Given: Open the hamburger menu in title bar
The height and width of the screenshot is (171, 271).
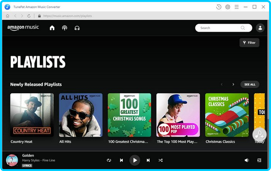Looking at the screenshot, I should click(237, 7).
